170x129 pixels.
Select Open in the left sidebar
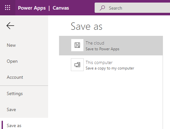tap(12, 61)
